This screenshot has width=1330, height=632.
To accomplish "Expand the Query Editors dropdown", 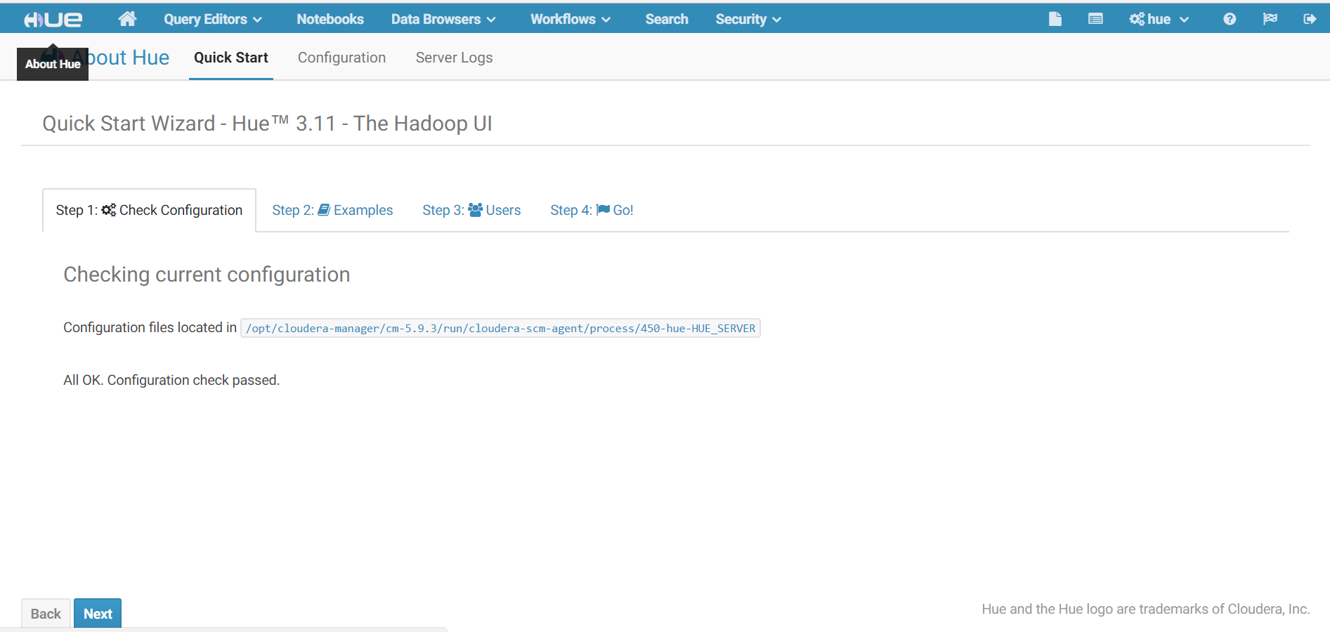I will [213, 19].
